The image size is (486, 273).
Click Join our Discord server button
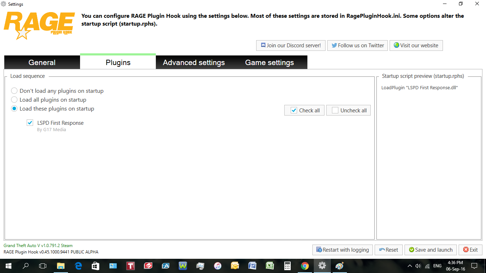pyautogui.click(x=291, y=45)
